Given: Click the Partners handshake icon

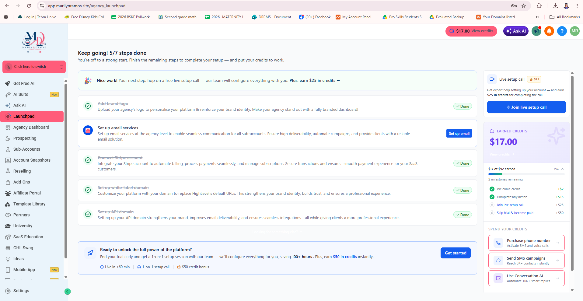Looking at the screenshot, I should click(x=8, y=215).
